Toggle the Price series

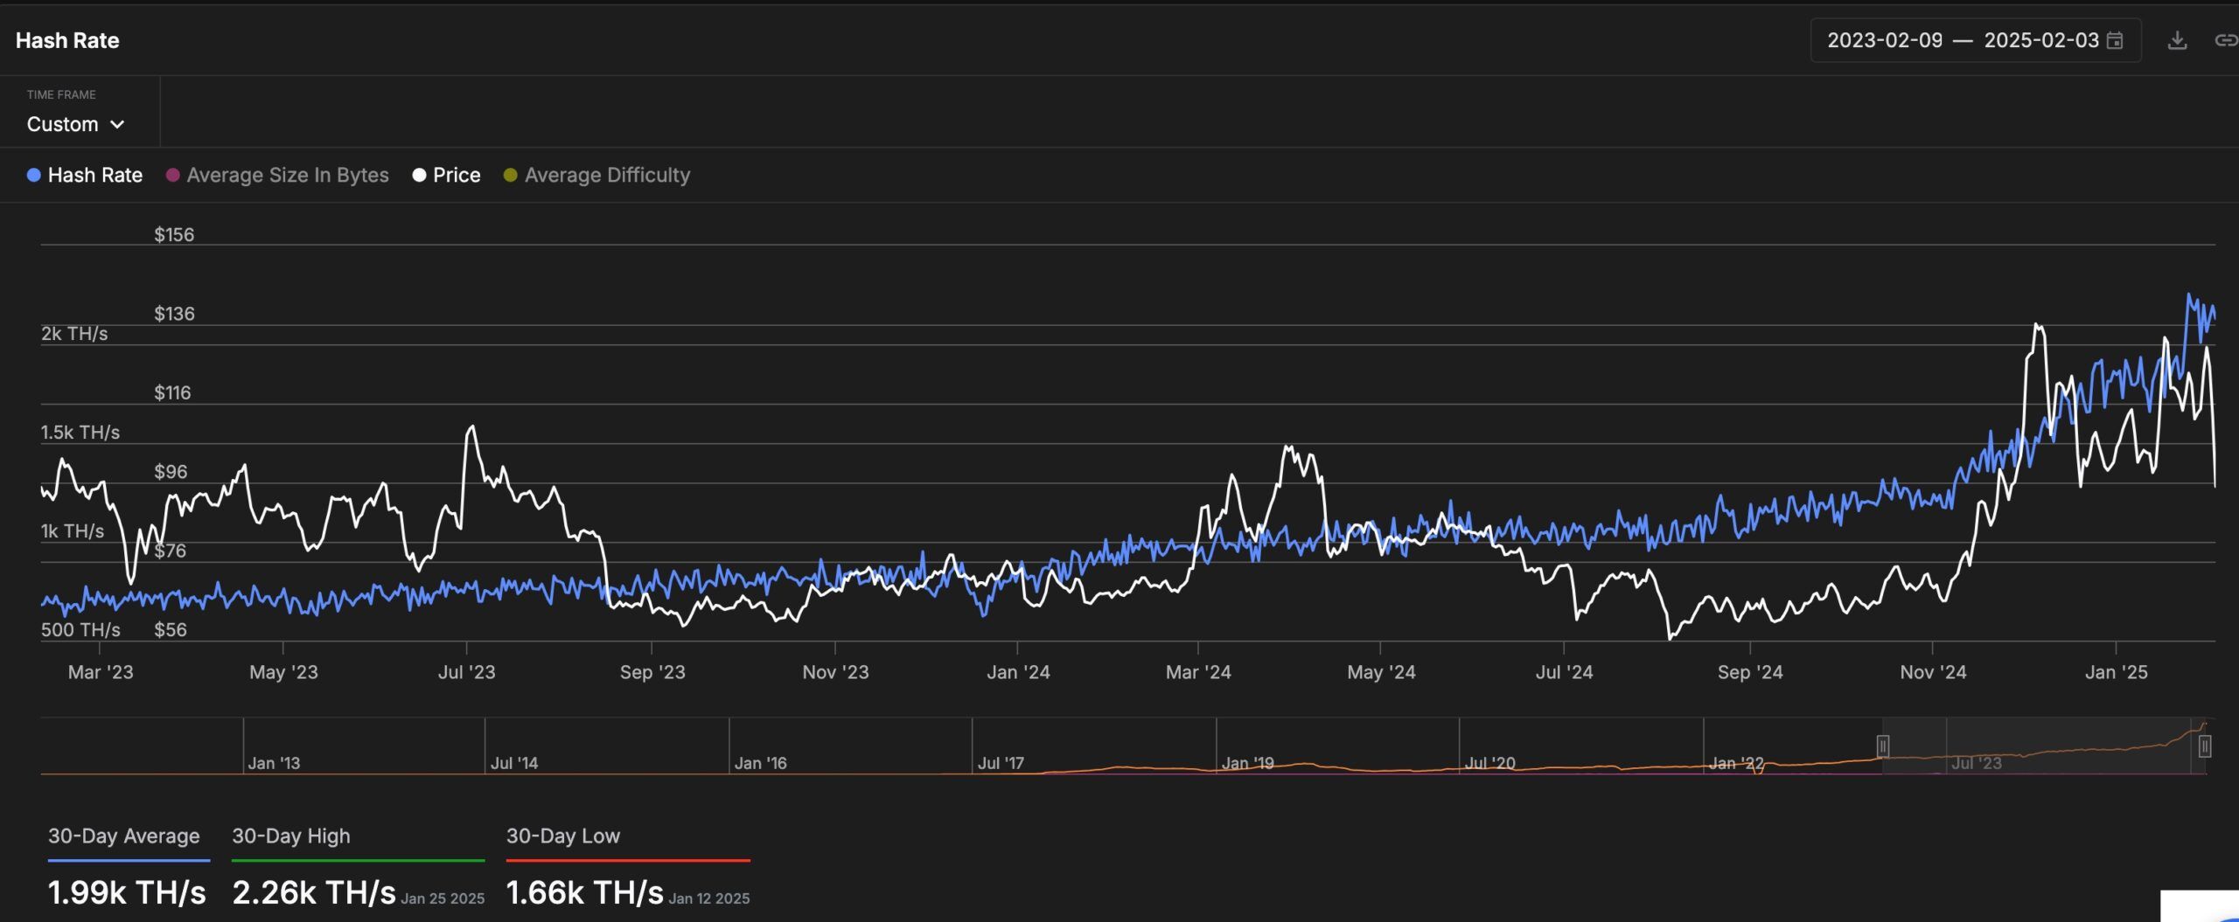tap(446, 175)
